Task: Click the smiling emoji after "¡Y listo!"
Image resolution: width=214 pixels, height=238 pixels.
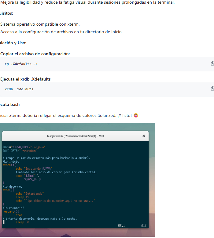Action: click(x=136, y=116)
